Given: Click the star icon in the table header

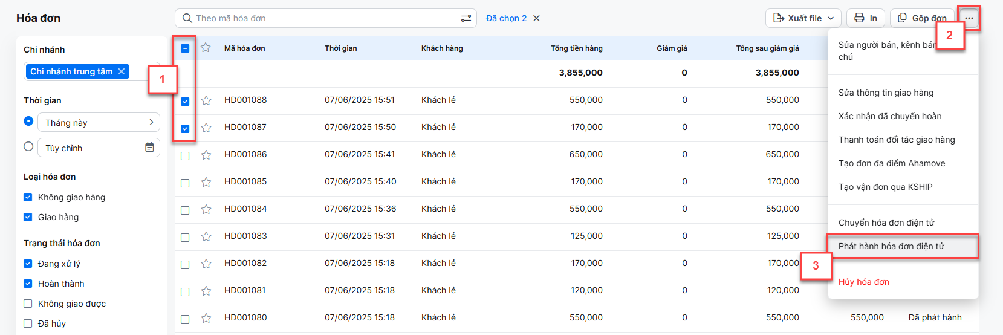Looking at the screenshot, I should pos(206,48).
